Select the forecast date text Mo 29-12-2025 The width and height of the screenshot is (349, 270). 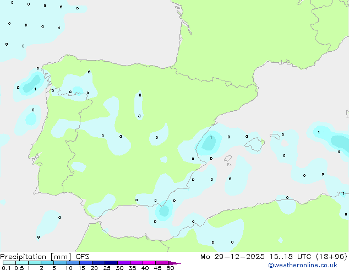232,257
